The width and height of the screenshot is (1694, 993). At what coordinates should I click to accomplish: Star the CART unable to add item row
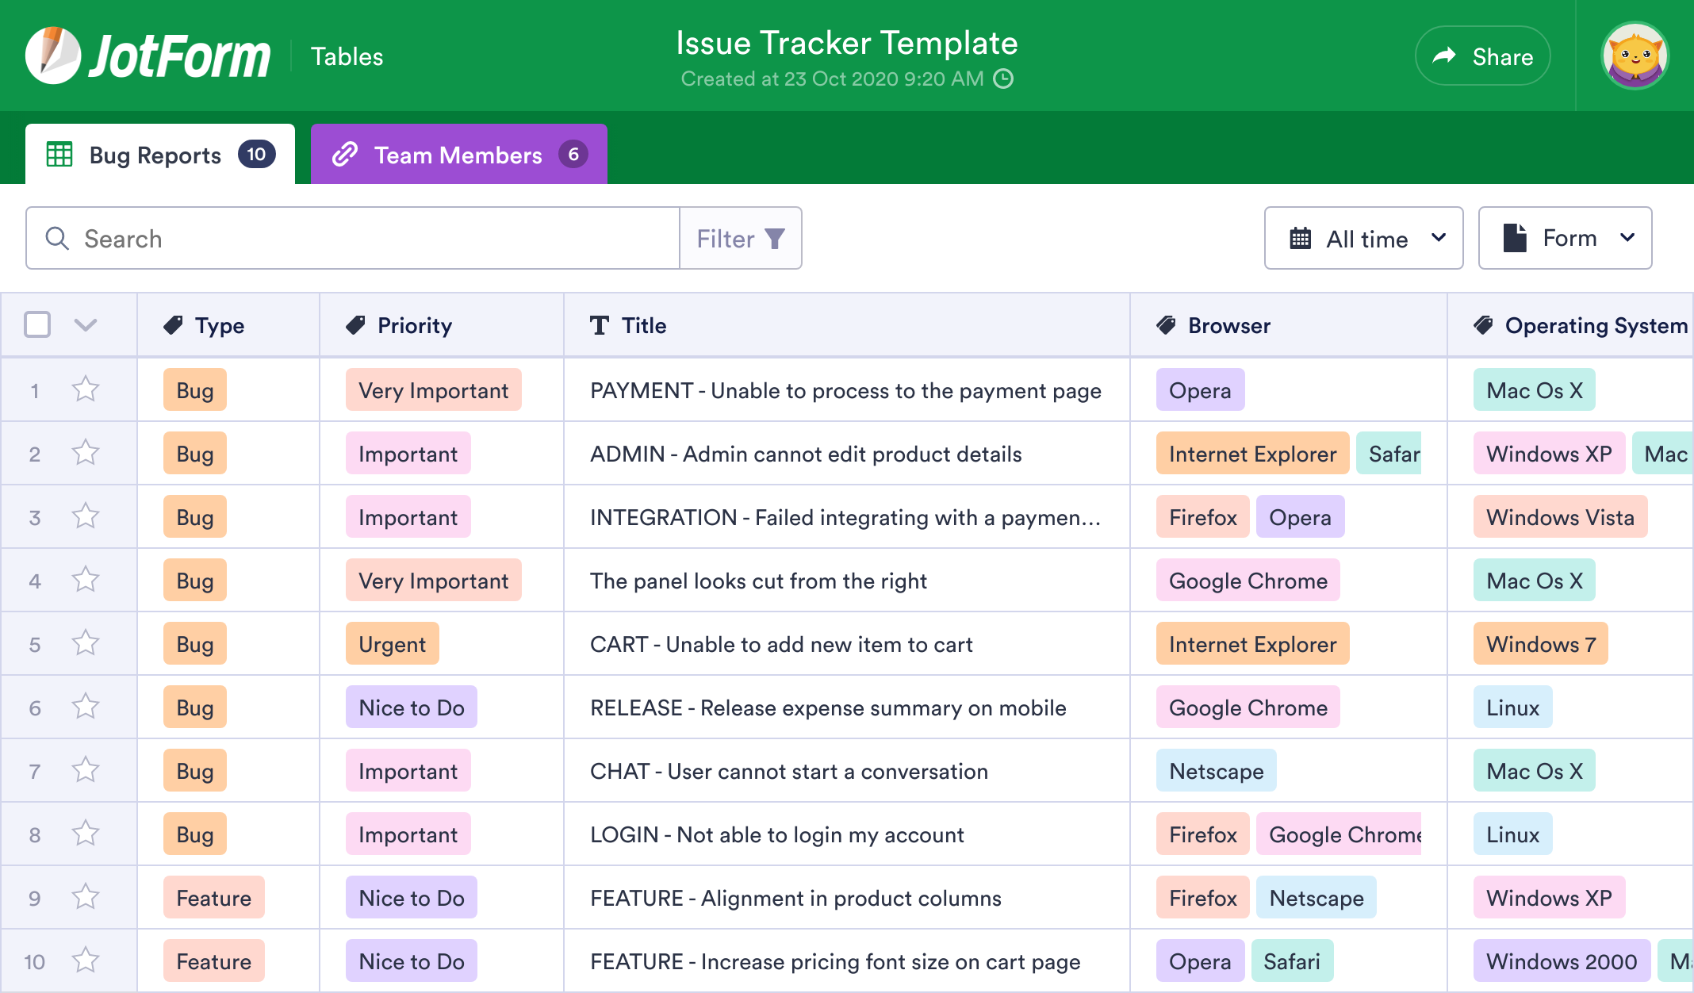point(86,643)
